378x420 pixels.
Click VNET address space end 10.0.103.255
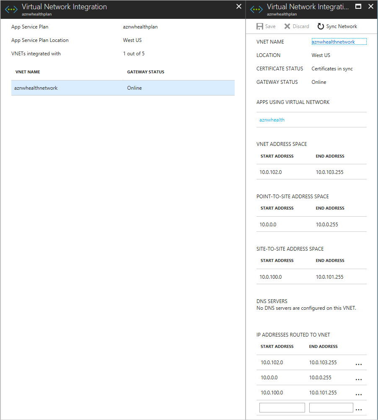point(329,172)
